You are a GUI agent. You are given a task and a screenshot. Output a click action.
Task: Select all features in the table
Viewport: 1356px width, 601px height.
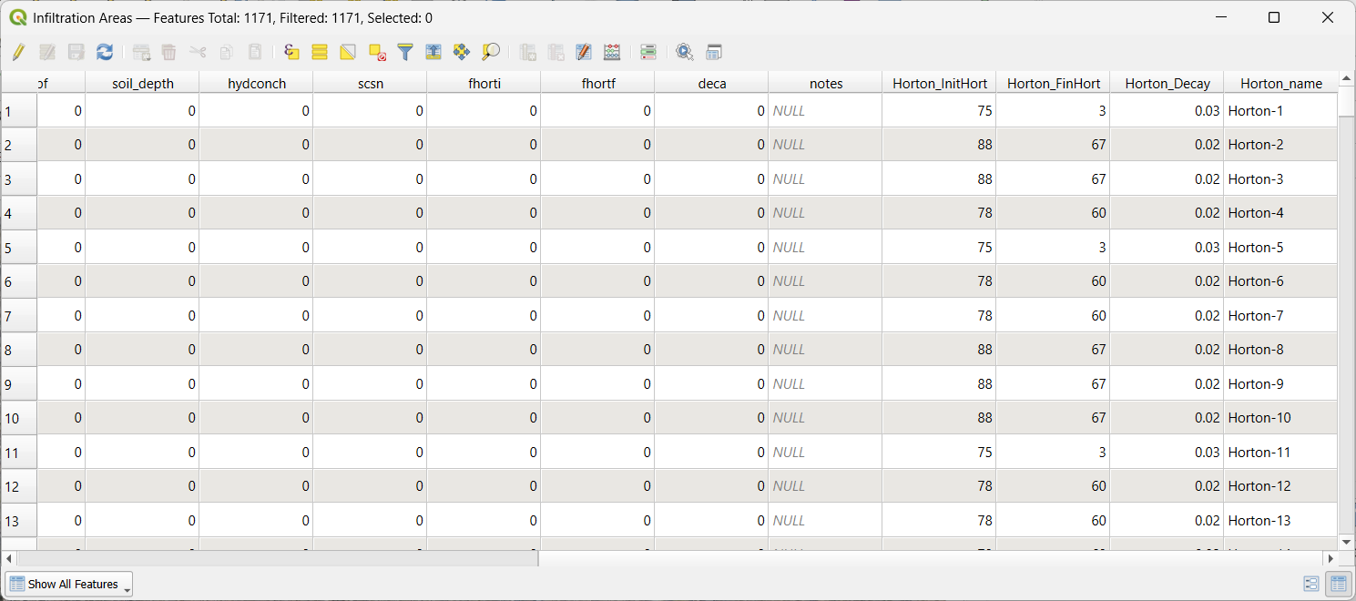click(320, 52)
